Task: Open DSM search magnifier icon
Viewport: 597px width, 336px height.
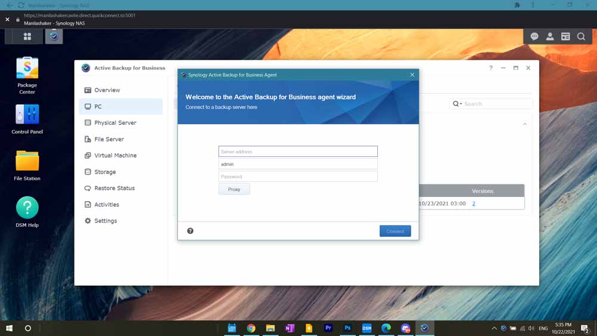Action: 581,36
